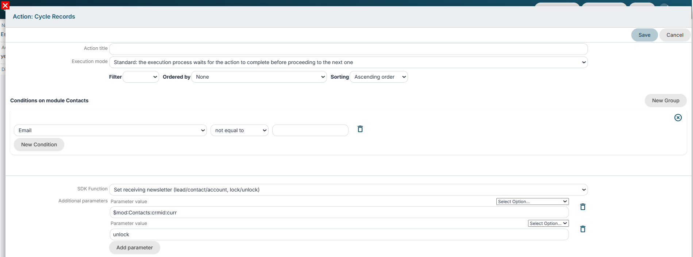Focus the Action title field
The image size is (693, 257).
point(349,49)
